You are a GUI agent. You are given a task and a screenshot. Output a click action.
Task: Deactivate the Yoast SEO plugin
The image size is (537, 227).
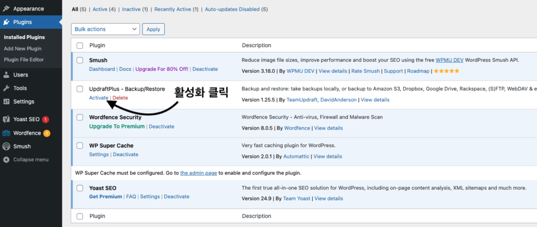coord(177,197)
